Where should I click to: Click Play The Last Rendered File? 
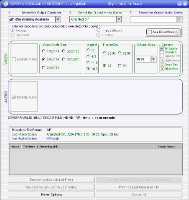coord(139,187)
